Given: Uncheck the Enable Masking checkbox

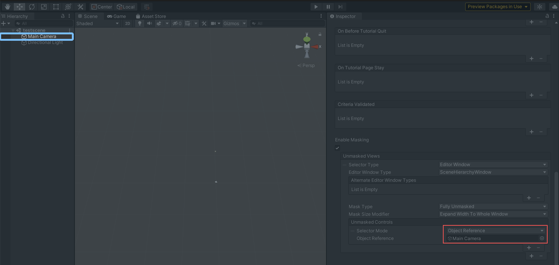Looking at the screenshot, I should (337, 148).
